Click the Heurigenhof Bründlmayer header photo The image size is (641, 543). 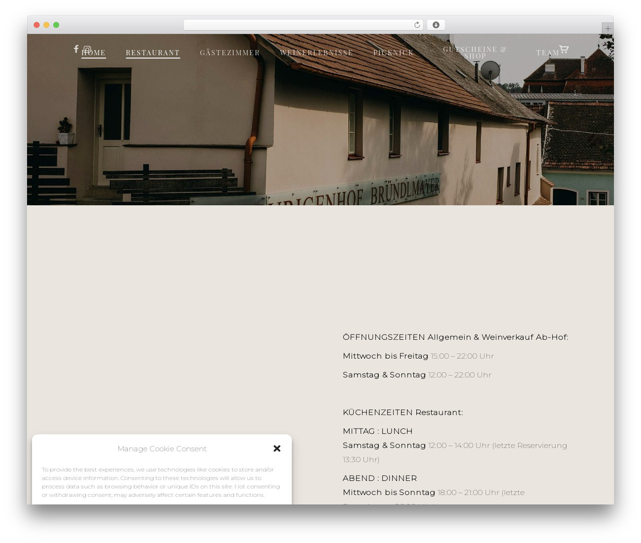click(320, 120)
